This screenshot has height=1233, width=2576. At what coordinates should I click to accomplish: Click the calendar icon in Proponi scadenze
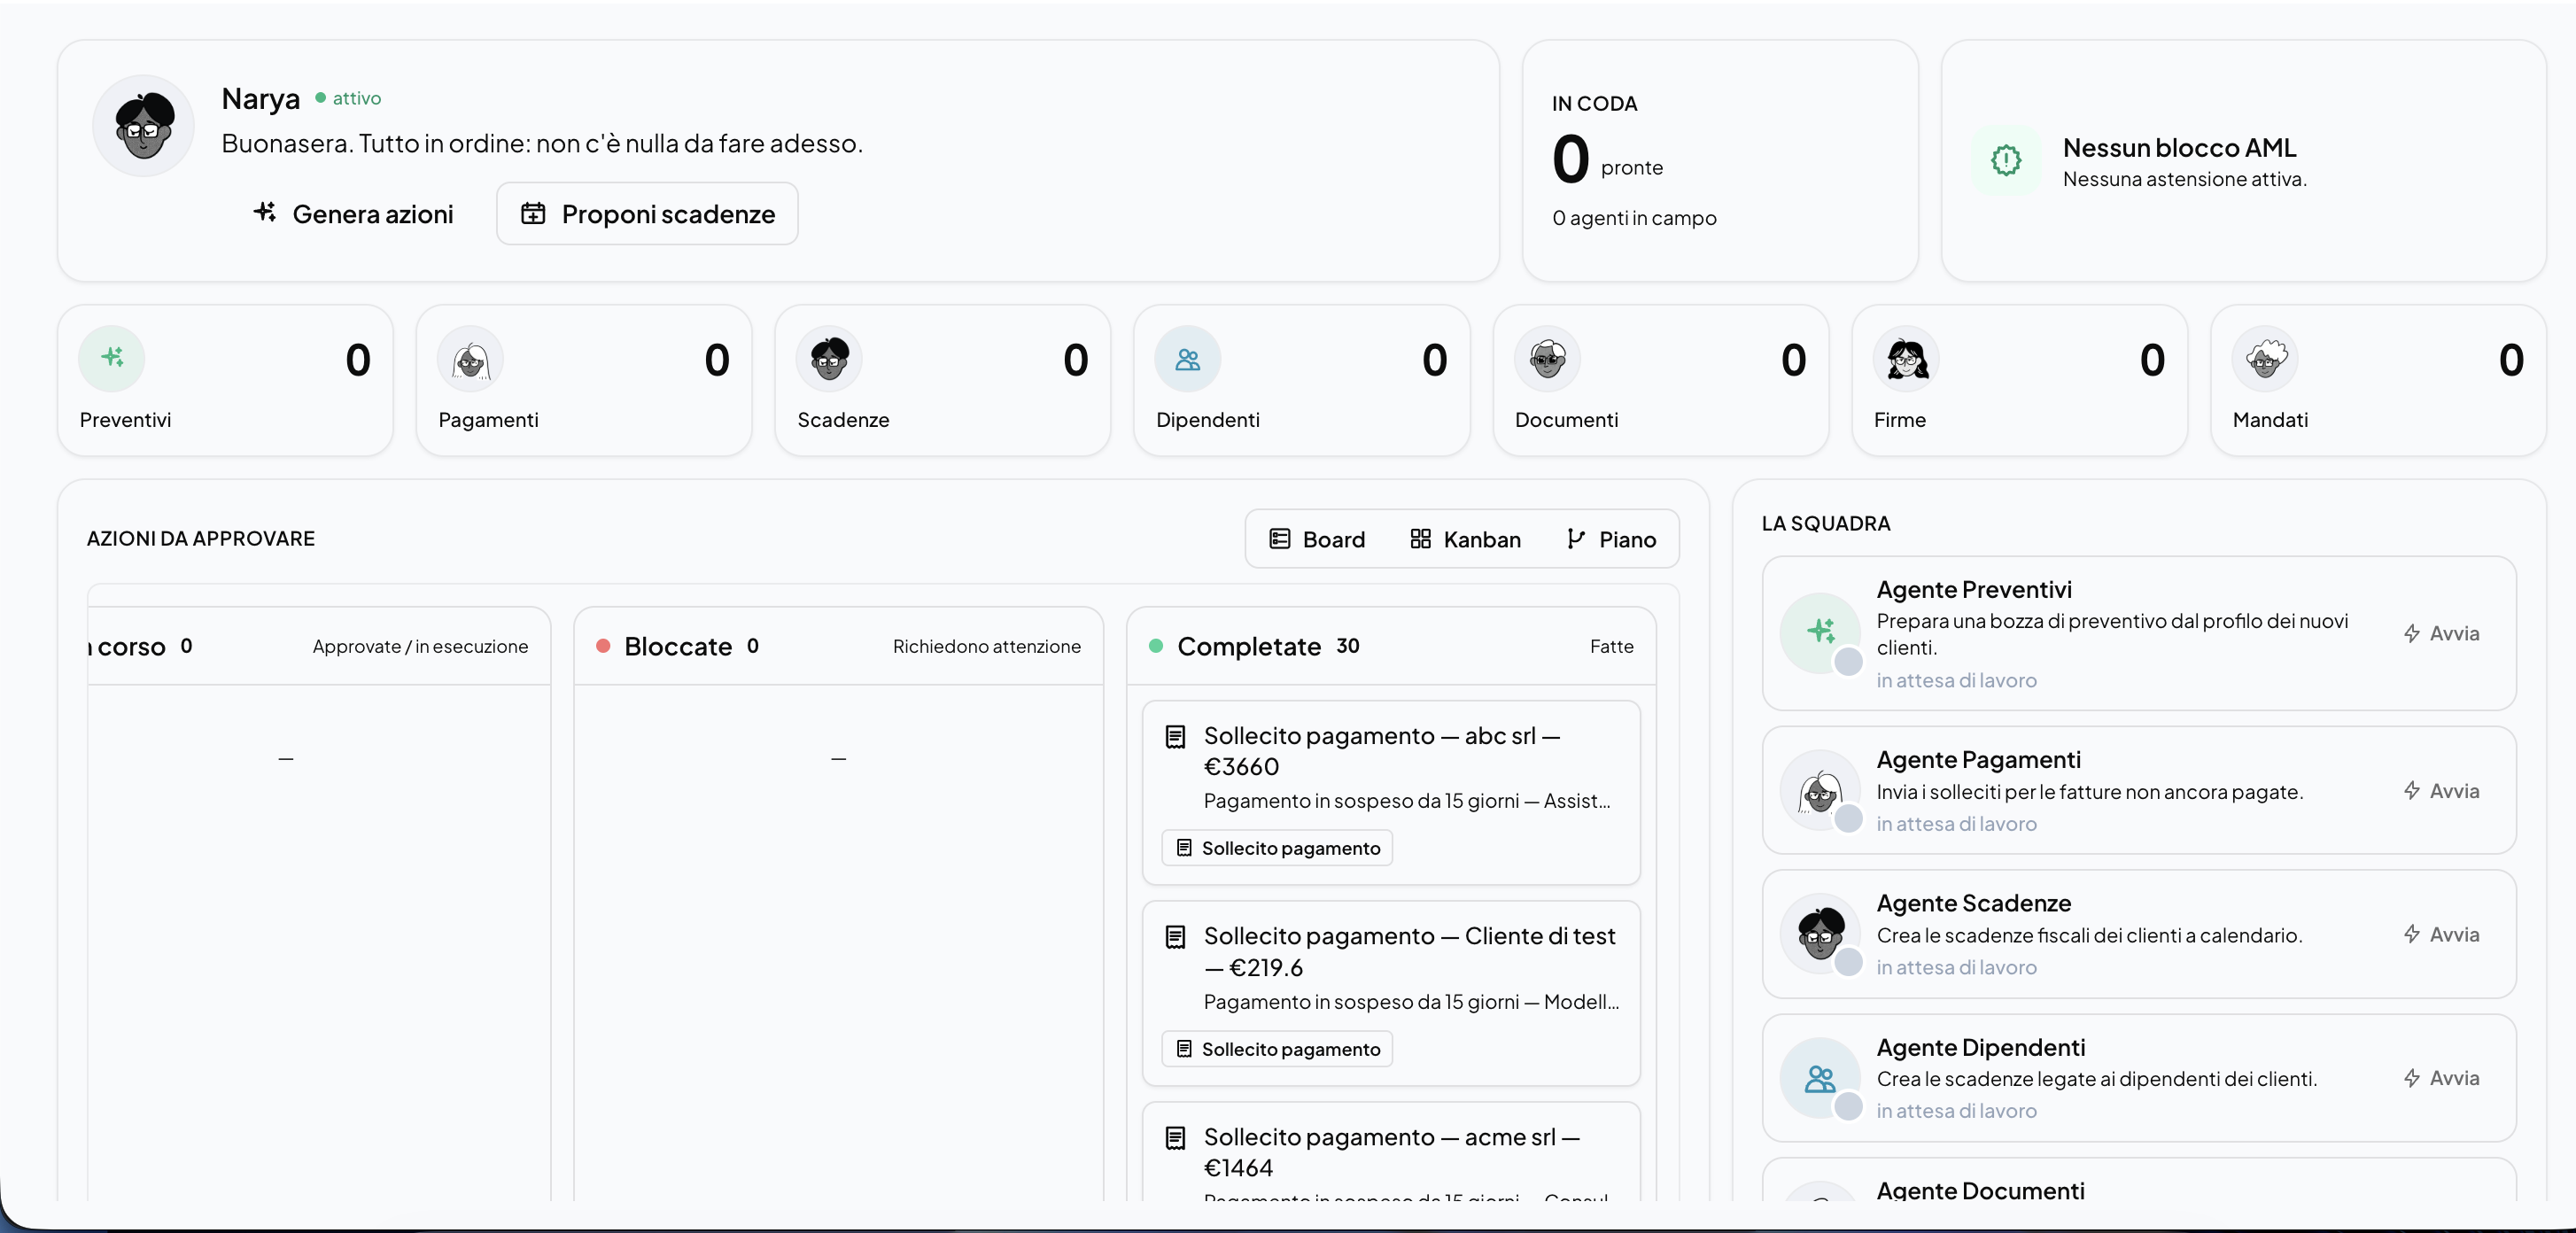[x=533, y=213]
